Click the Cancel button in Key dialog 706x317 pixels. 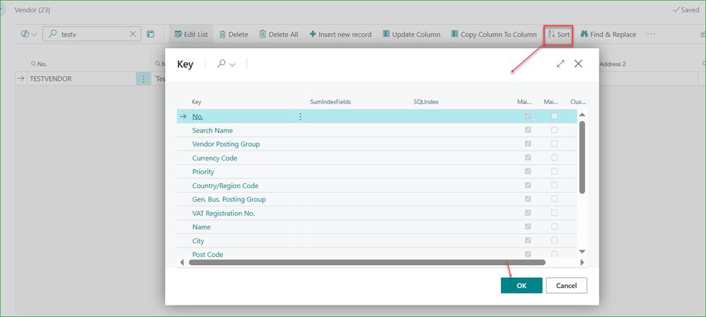(x=566, y=285)
